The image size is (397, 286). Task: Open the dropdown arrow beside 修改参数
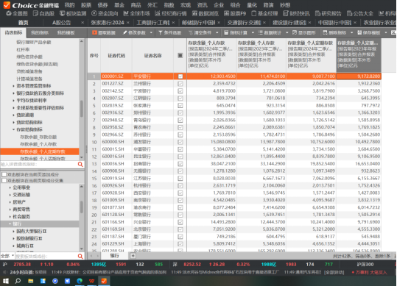point(151,32)
